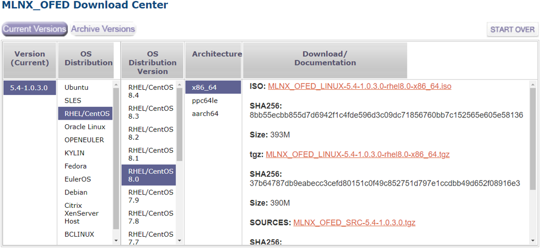
Task: Pick SLES from the distribution list
Action: point(73,101)
